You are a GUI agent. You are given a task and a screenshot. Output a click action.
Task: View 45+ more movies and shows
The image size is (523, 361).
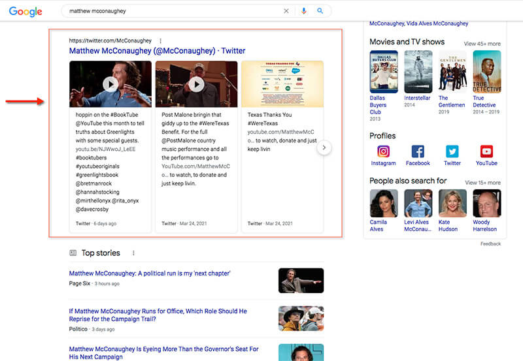pyautogui.click(x=482, y=44)
